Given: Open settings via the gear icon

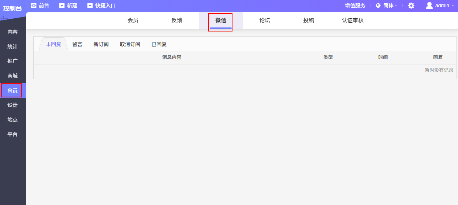Looking at the screenshot, I should 411,5.
